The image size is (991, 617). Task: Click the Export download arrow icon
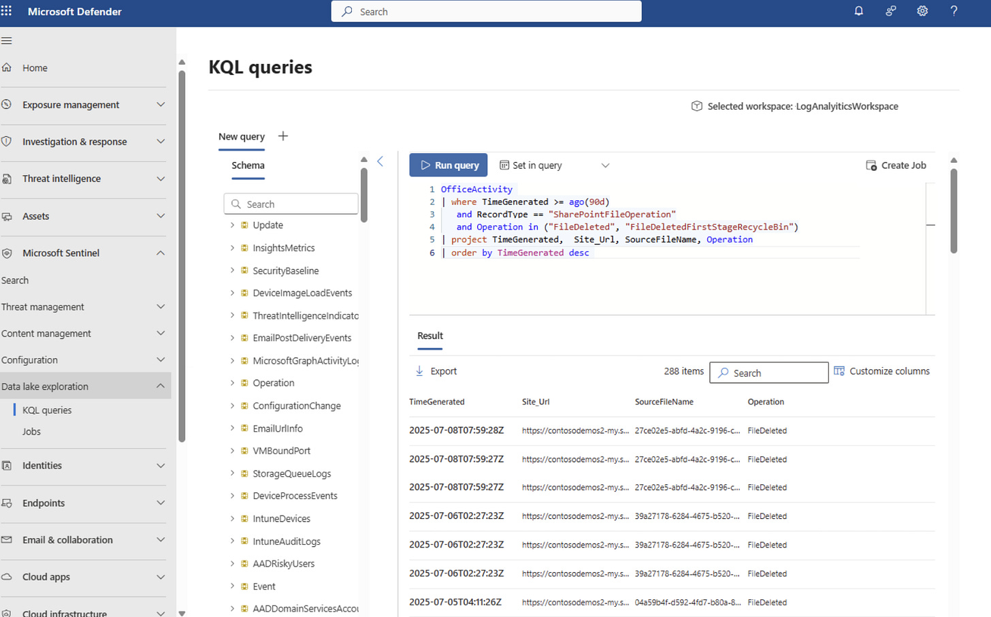coord(419,371)
